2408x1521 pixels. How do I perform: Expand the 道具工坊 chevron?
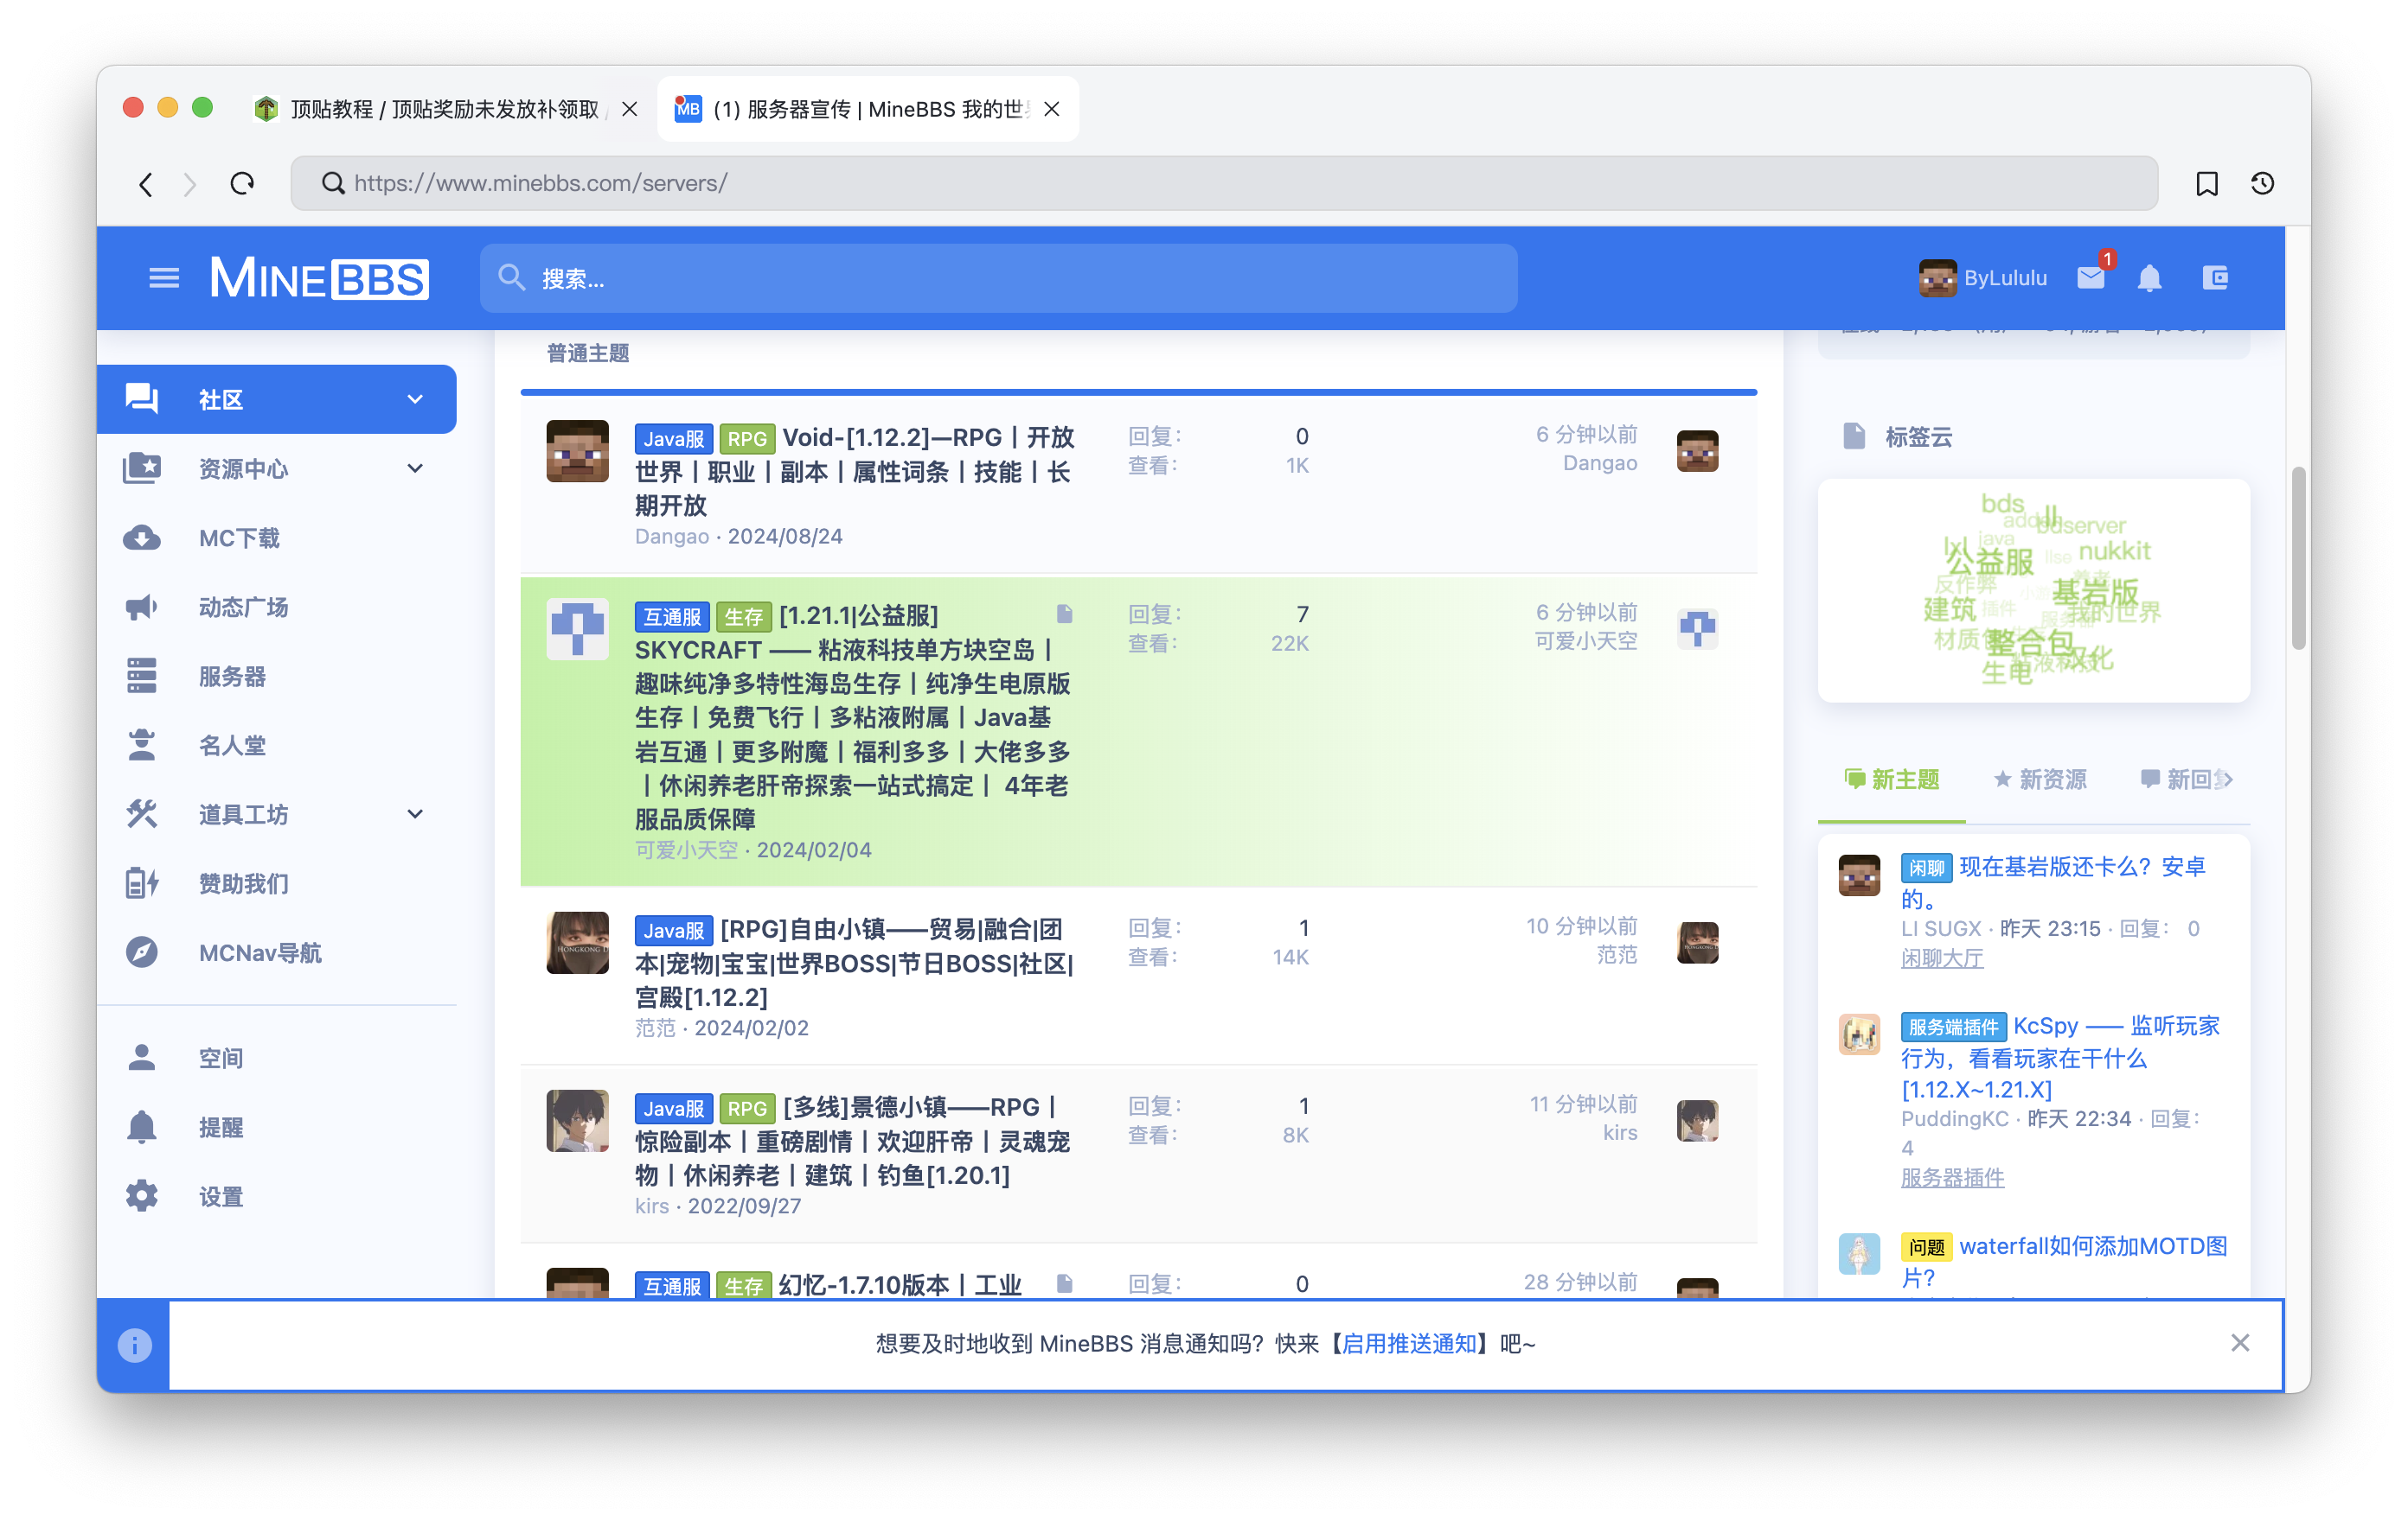click(x=415, y=813)
